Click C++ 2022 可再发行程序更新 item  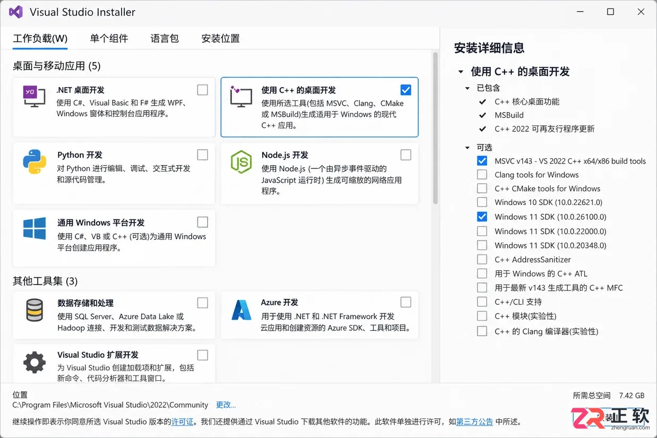tap(544, 129)
